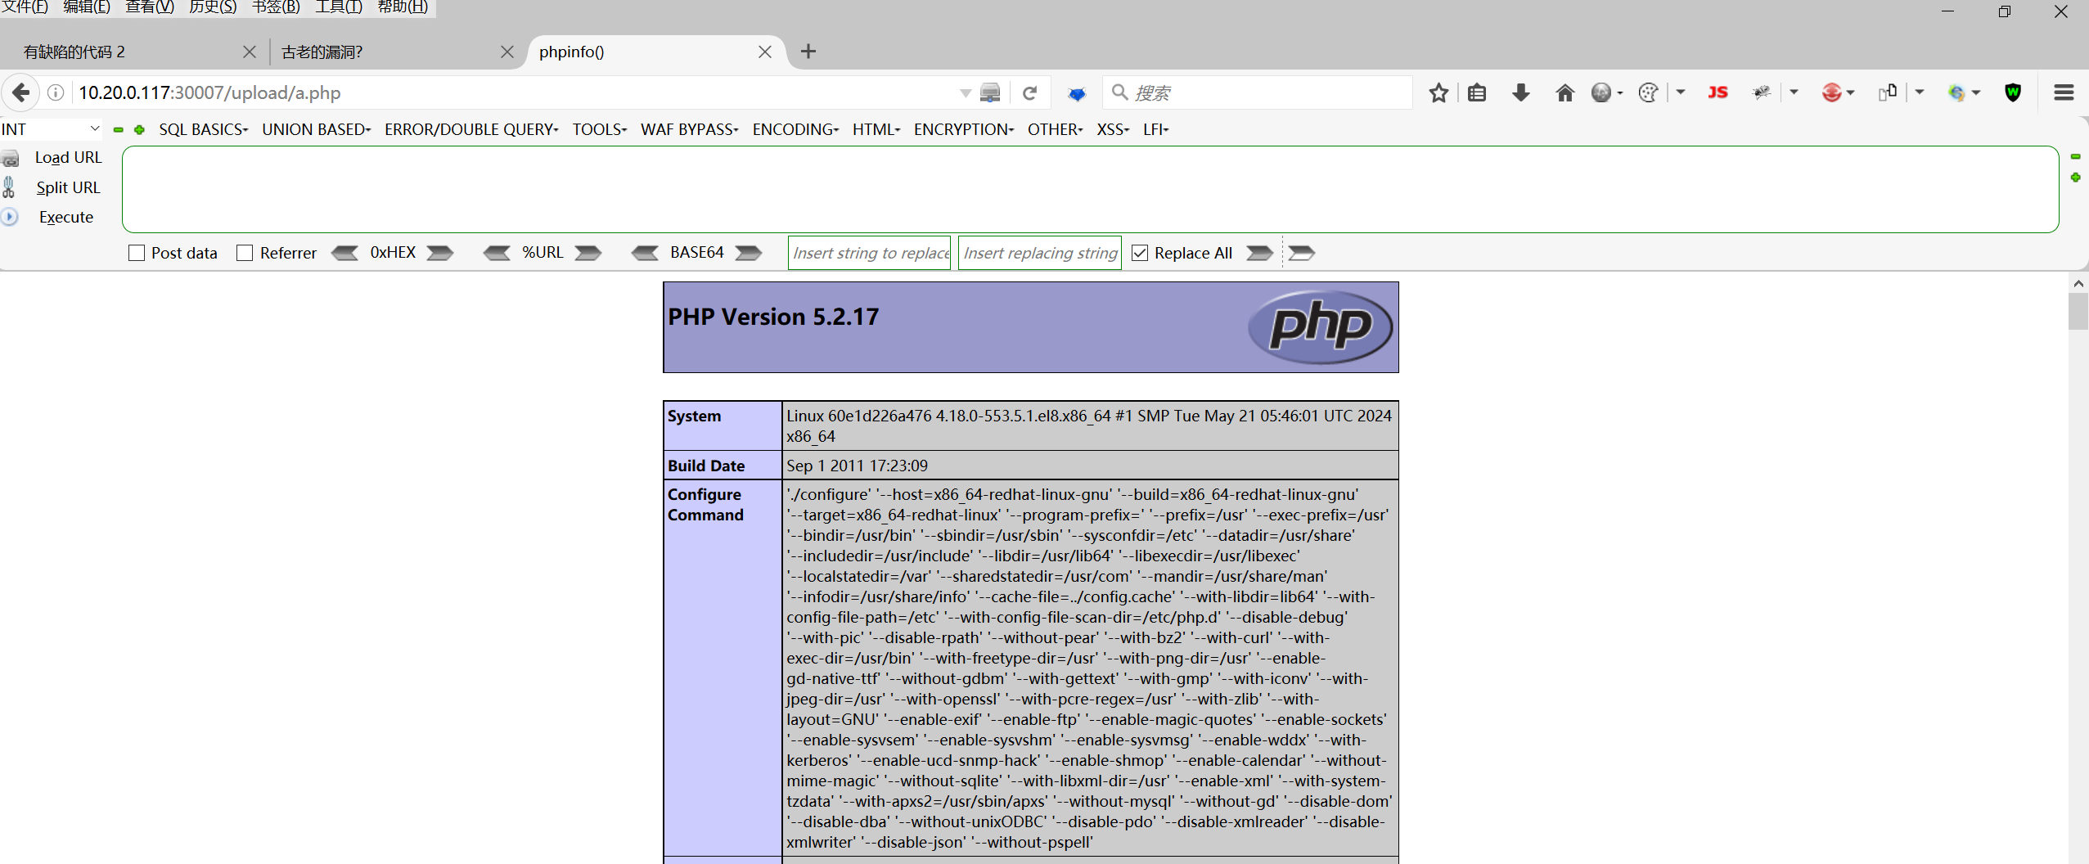This screenshot has width=2089, height=864.
Task: Click the network drive icon in URL bar
Action: point(990,92)
